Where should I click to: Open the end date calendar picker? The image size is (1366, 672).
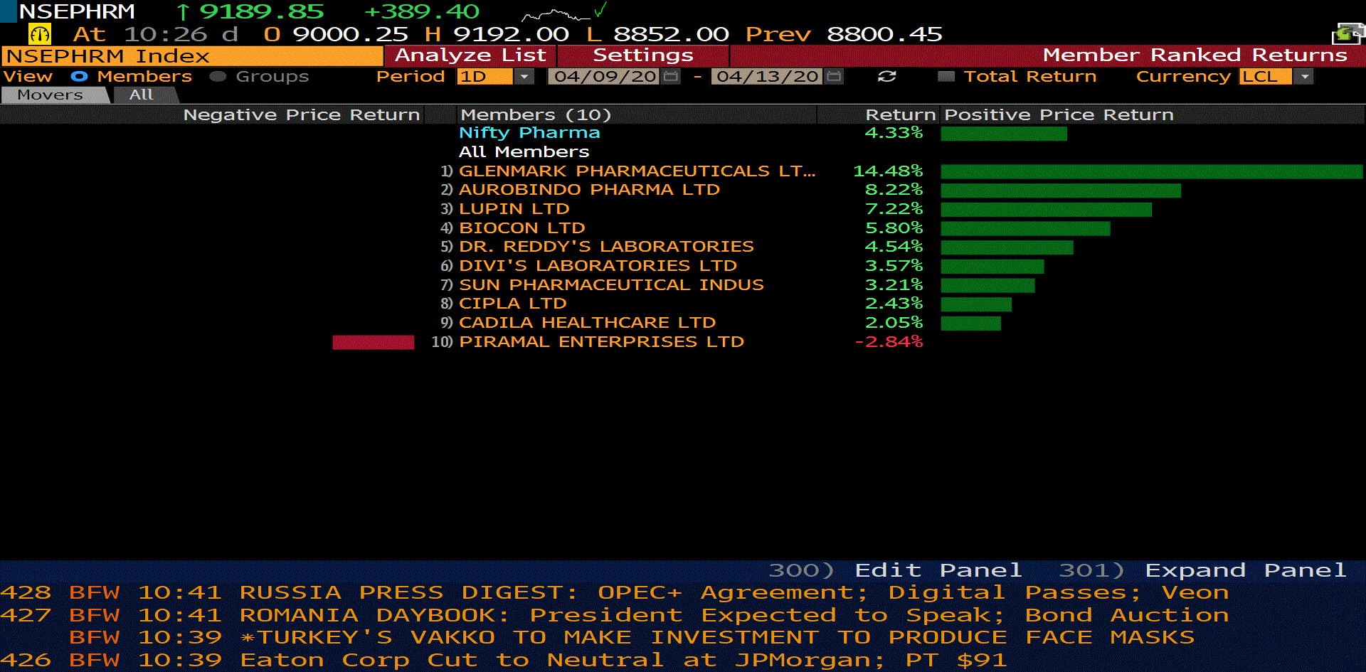click(x=834, y=77)
